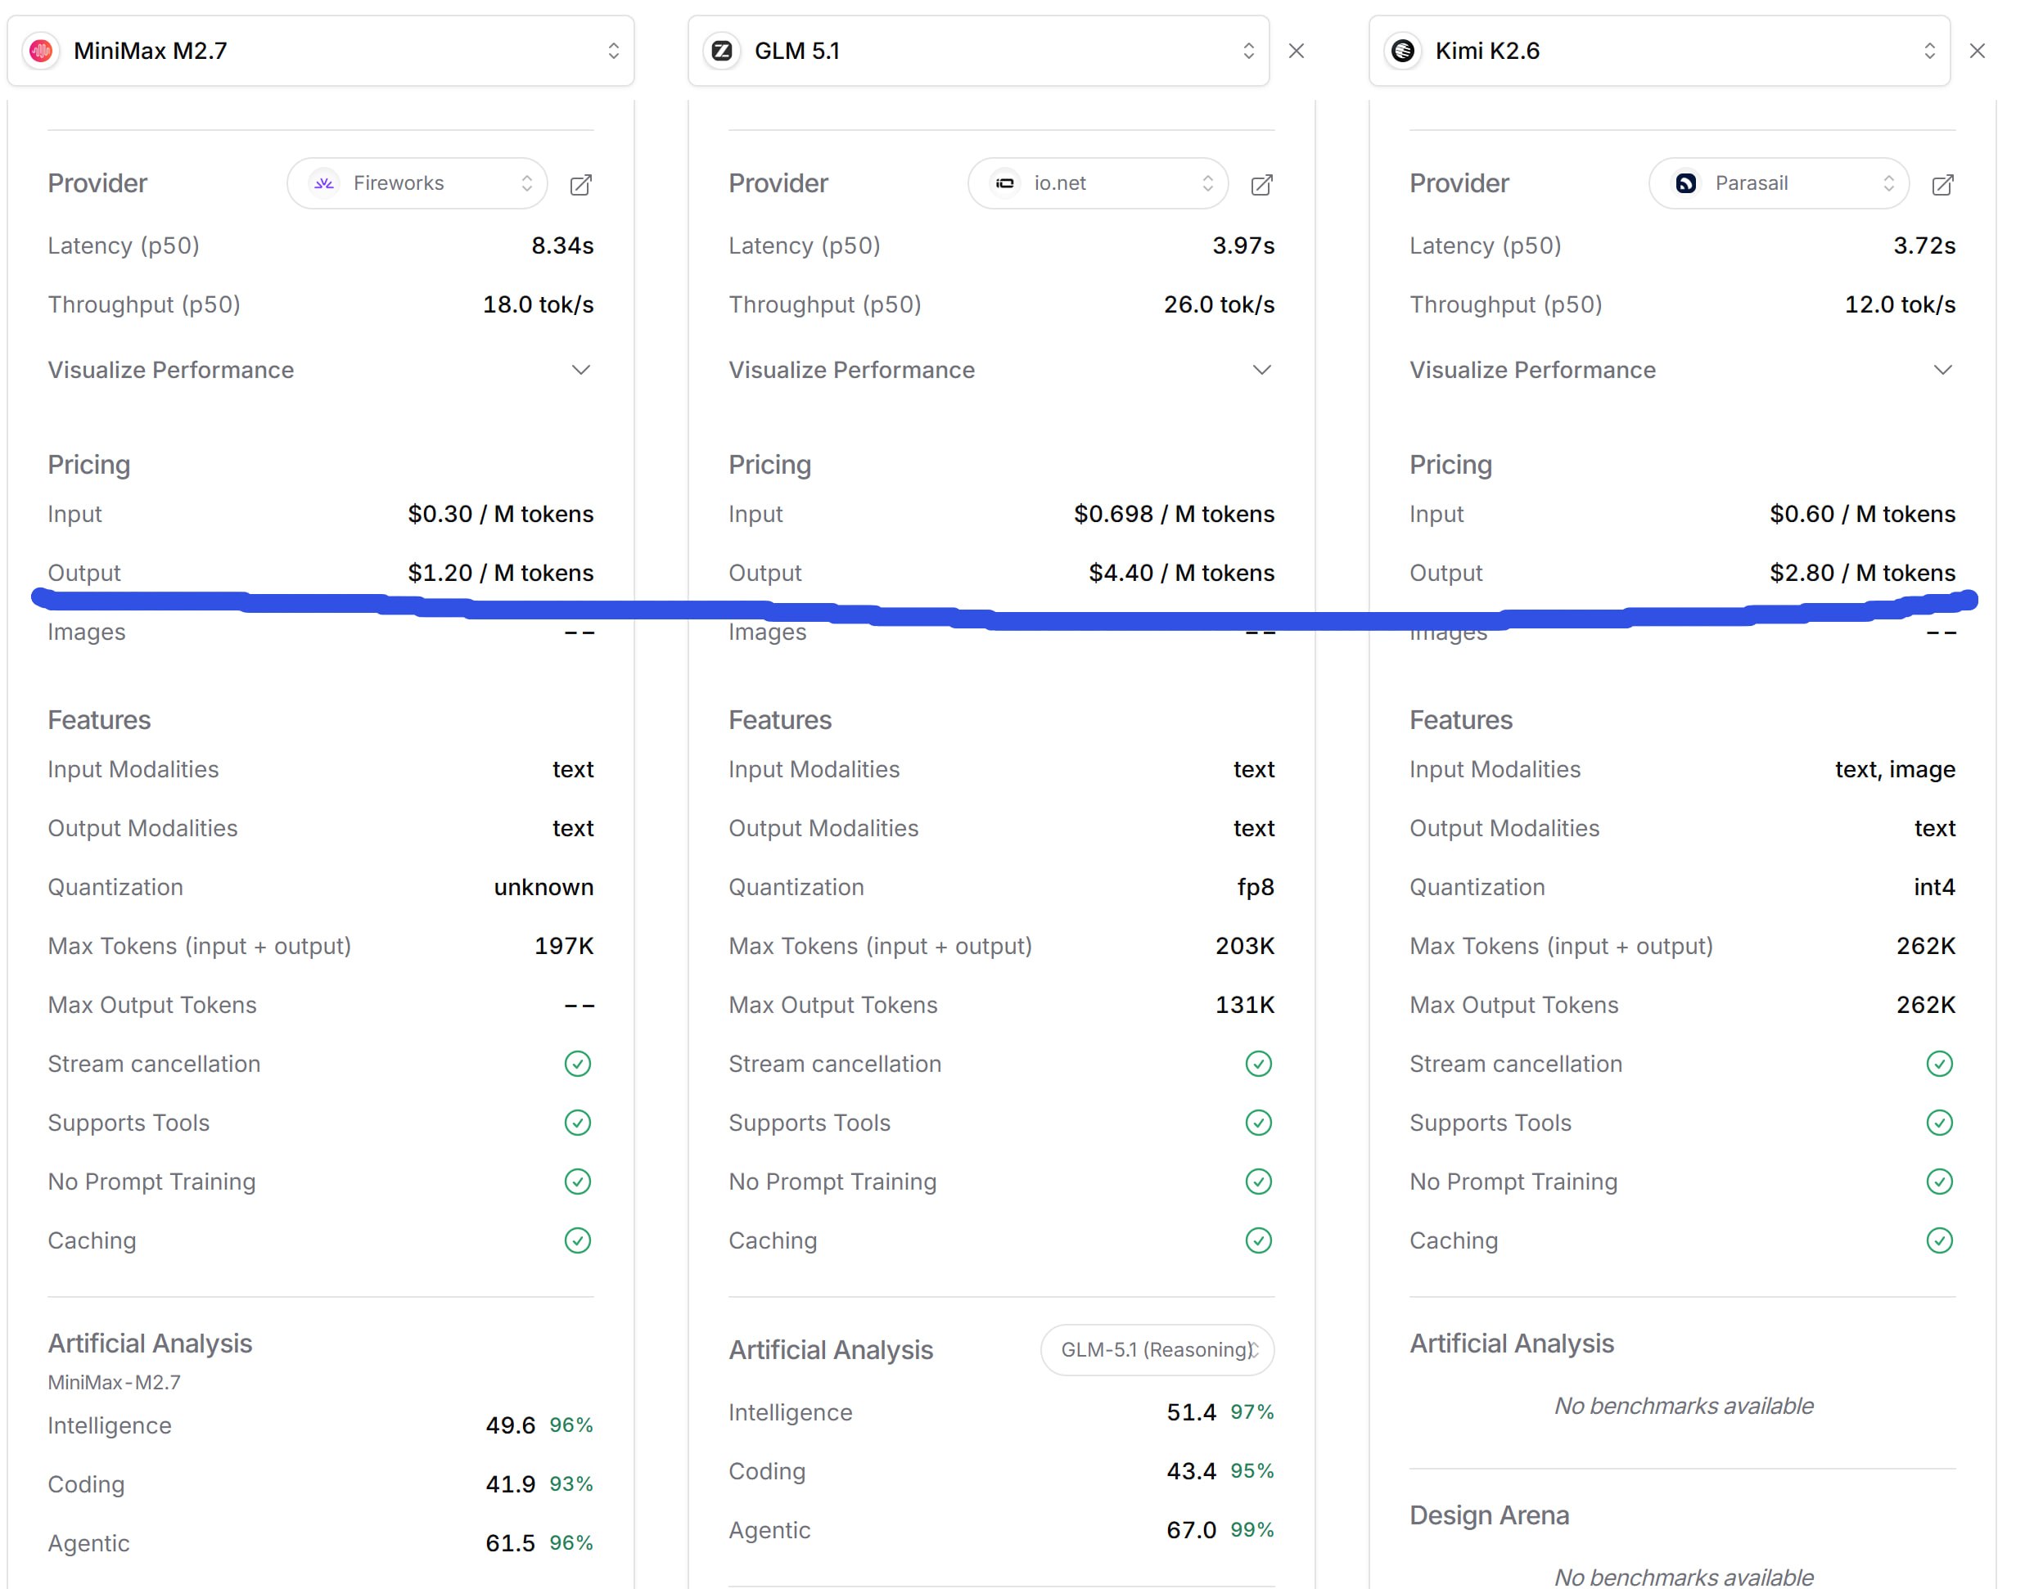Open the Fireworks provider dropdown
Image resolution: width=2025 pixels, height=1589 pixels.
pyautogui.click(x=417, y=183)
